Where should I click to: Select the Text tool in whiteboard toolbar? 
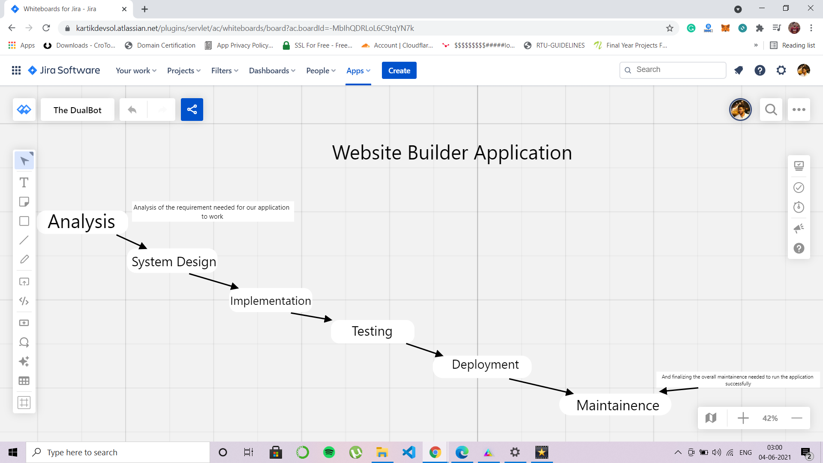[24, 183]
